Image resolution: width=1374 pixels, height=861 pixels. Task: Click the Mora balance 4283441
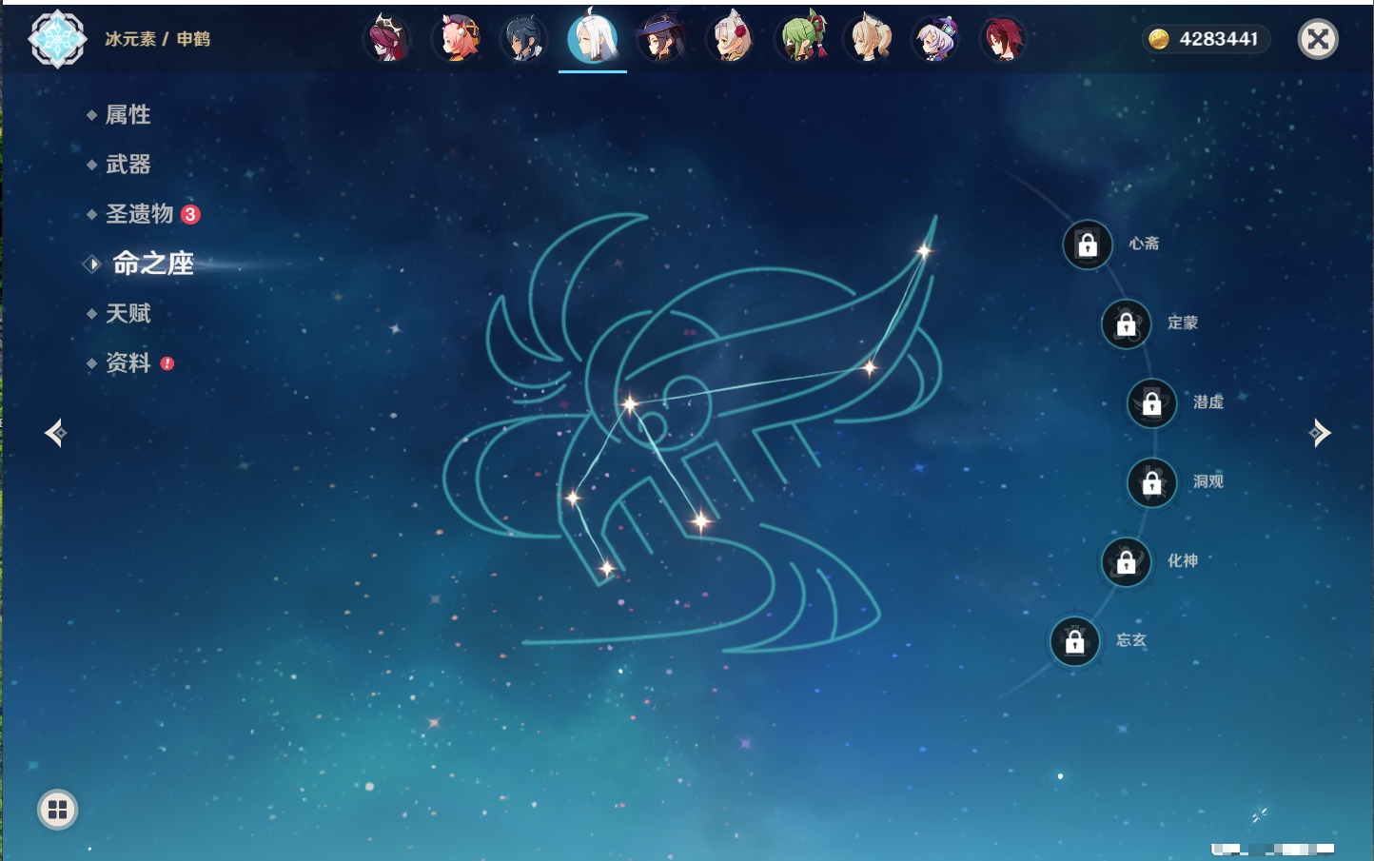coord(1206,39)
